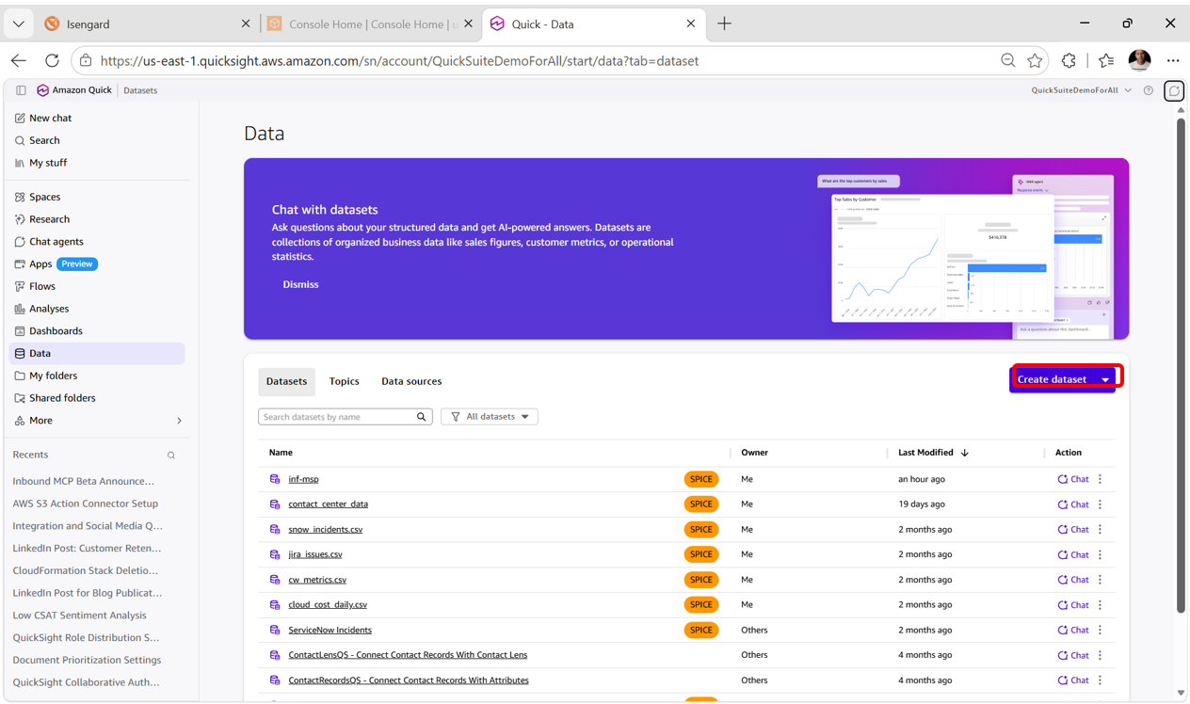Open more actions for inf-msp row
The width and height of the screenshot is (1190, 704).
(1101, 479)
